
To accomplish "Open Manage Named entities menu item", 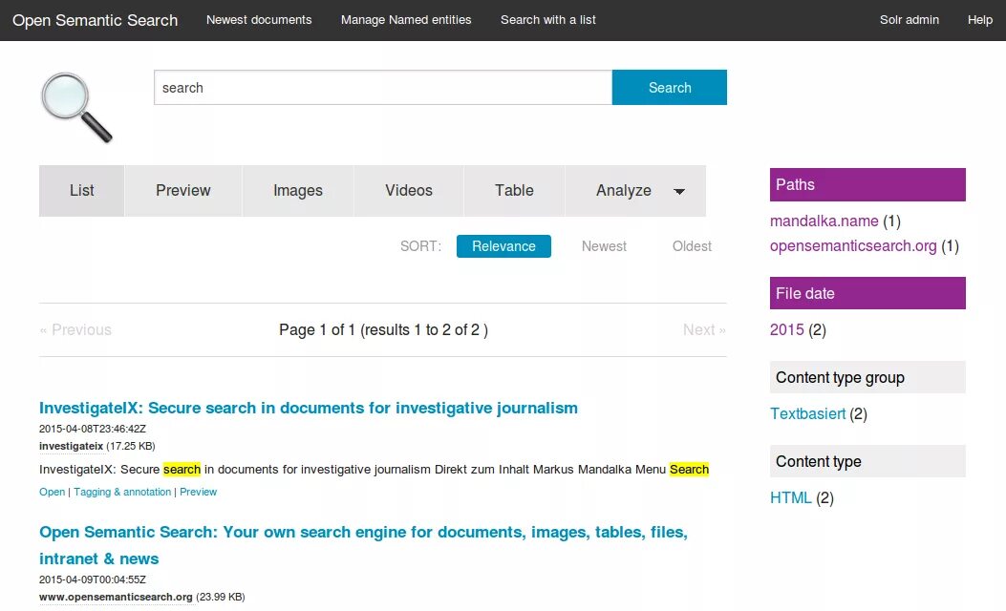I will [406, 20].
